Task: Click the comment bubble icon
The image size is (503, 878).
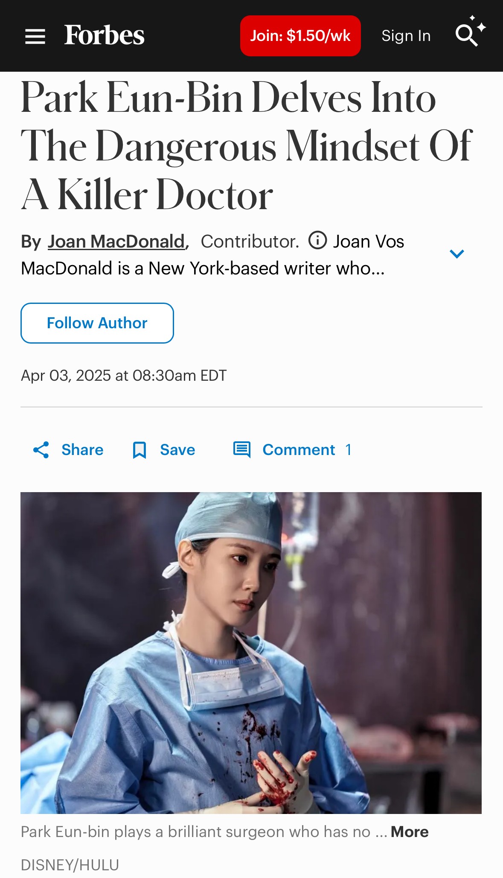Action: pos(242,450)
